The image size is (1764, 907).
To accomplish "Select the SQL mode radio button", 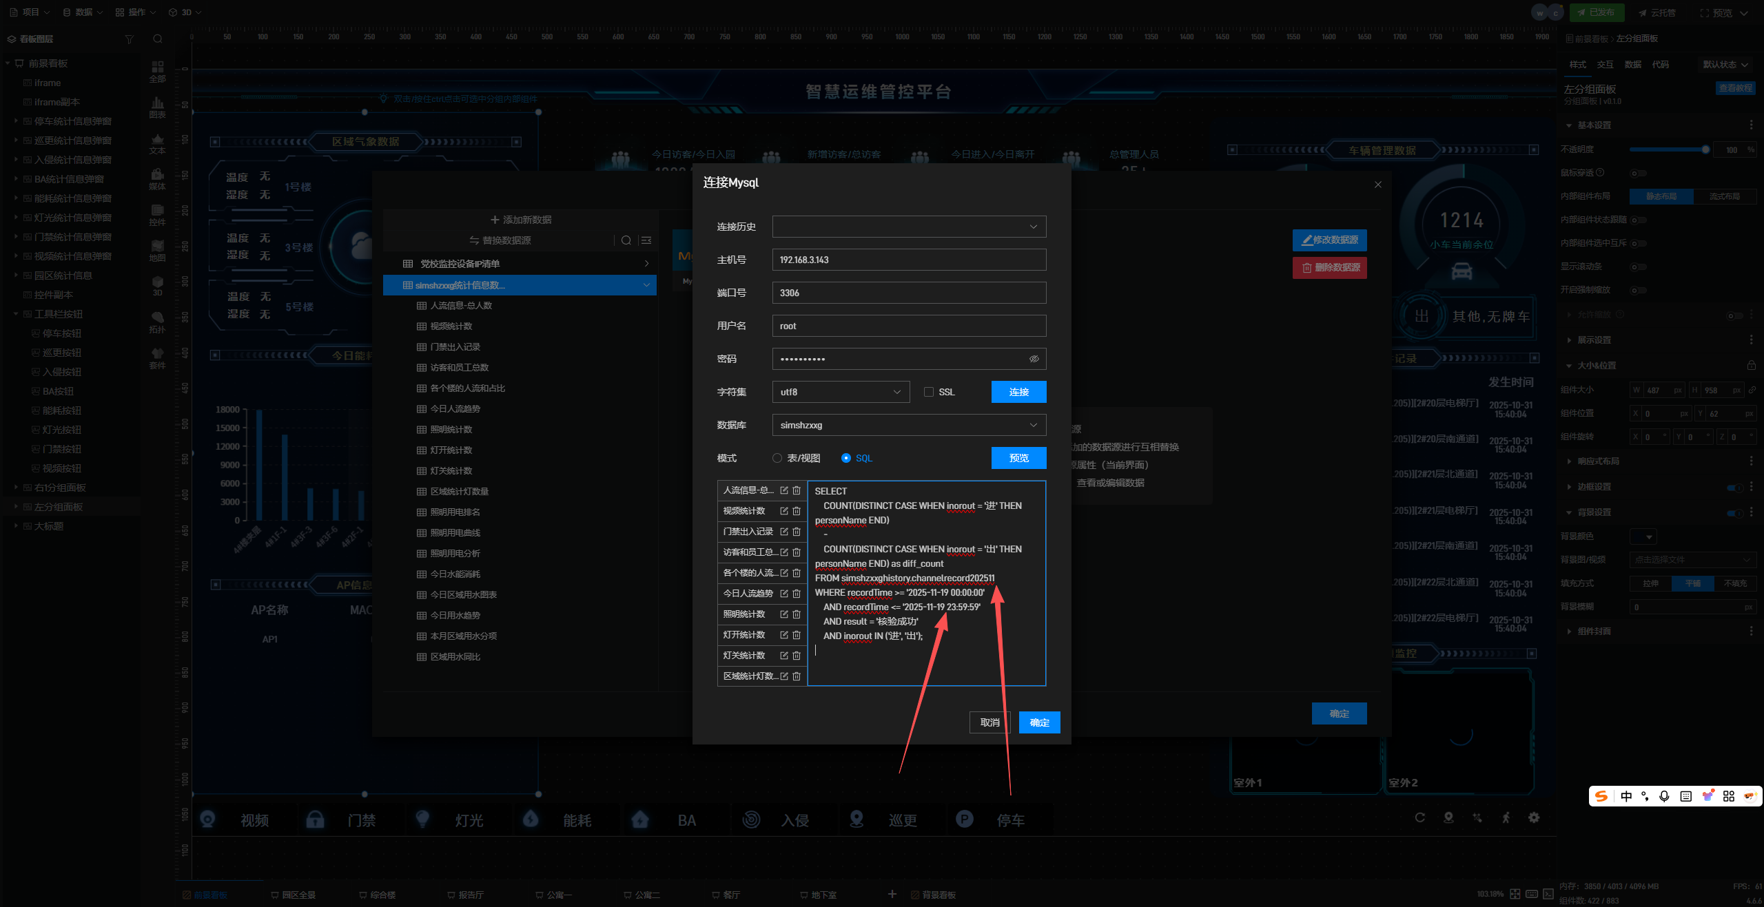I will point(846,458).
